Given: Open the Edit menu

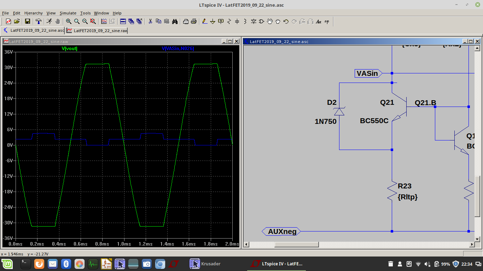Looking at the screenshot, I should point(17,13).
